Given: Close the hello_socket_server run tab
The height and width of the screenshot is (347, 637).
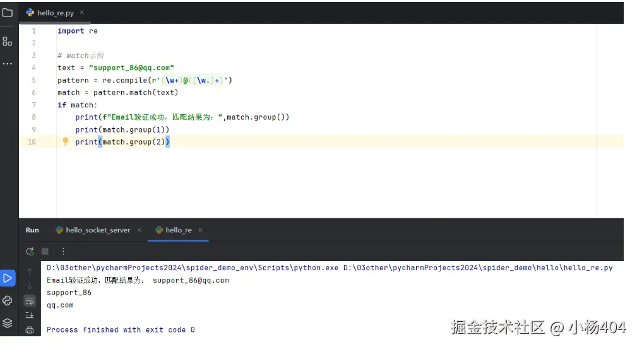Looking at the screenshot, I should point(140,230).
